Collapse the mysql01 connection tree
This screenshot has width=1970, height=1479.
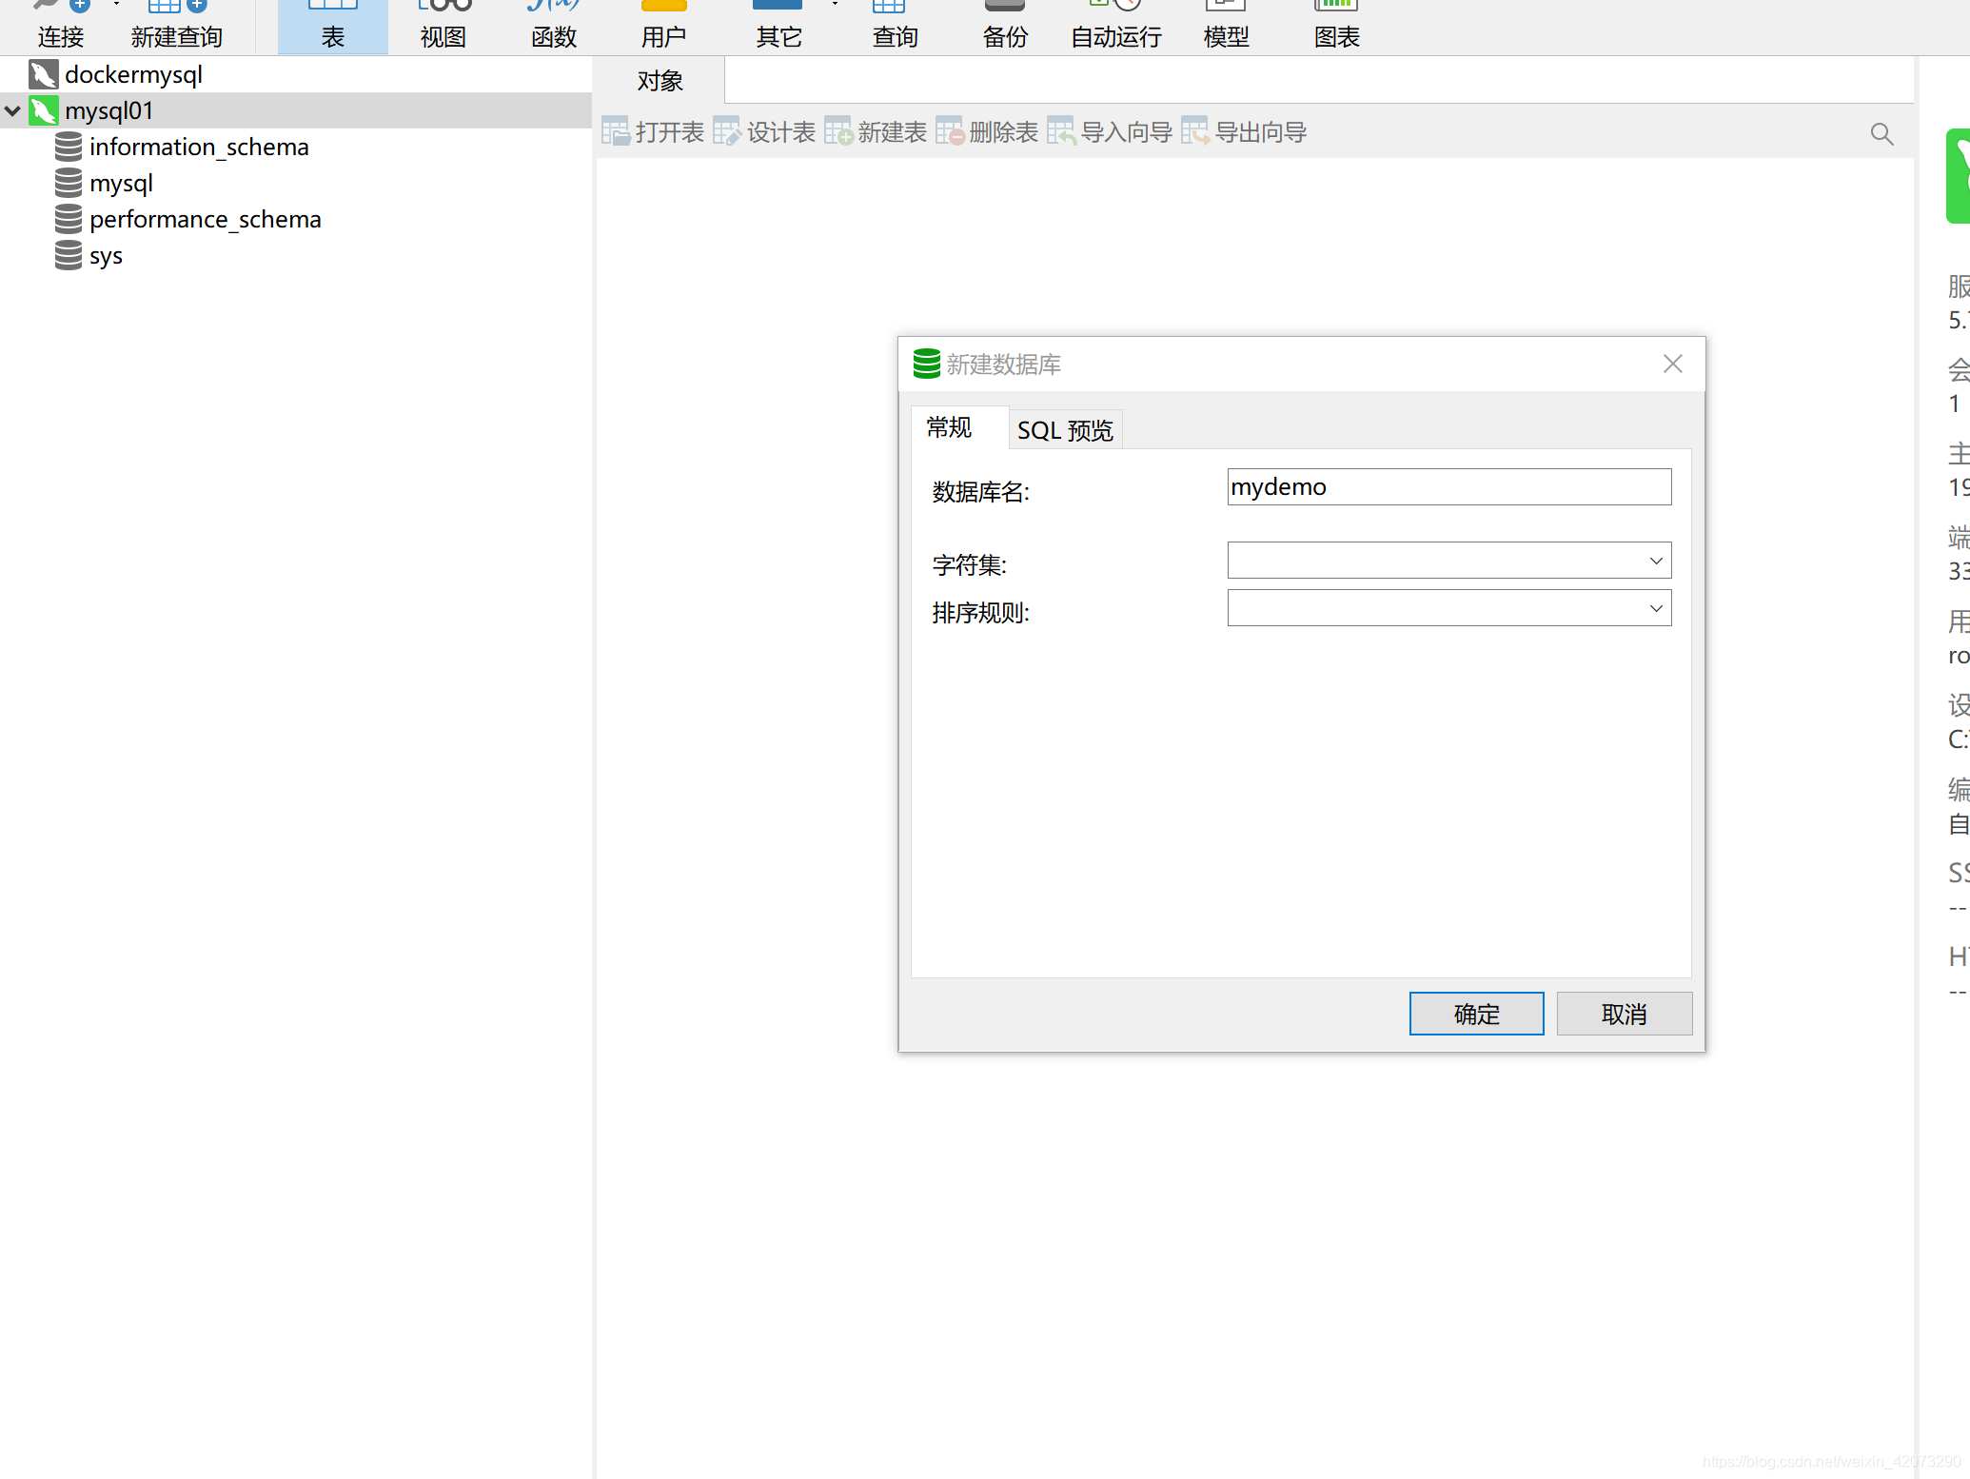12,110
